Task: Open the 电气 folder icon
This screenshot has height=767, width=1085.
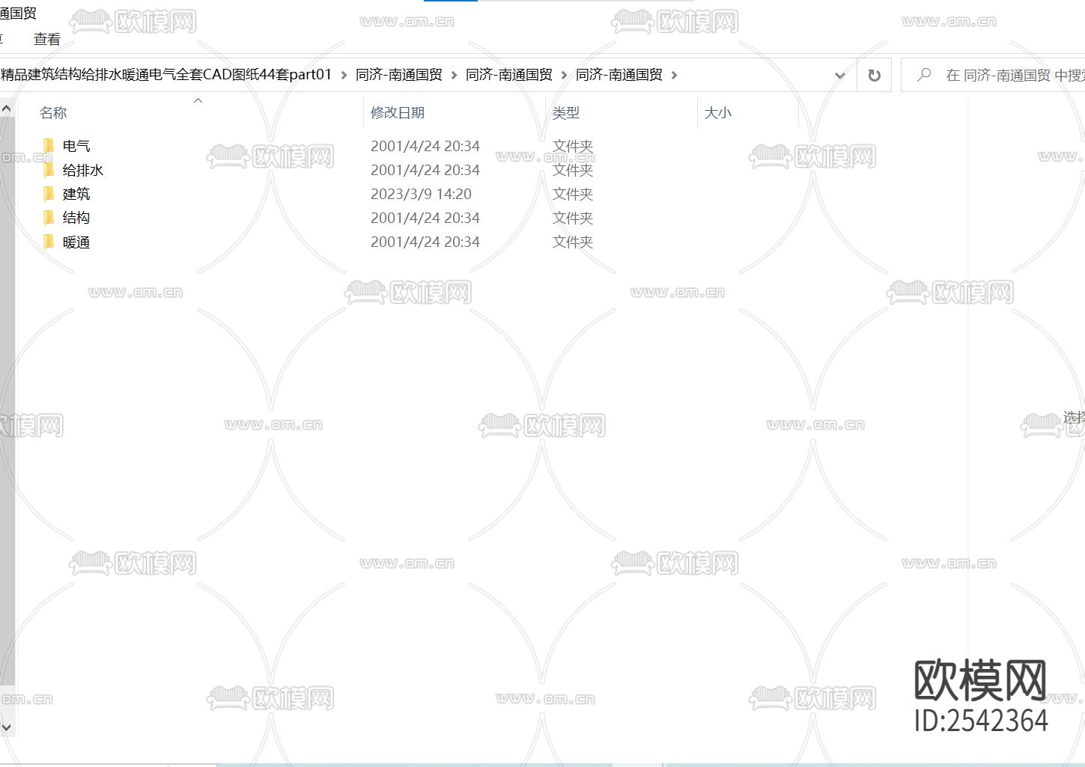Action: pyautogui.click(x=49, y=145)
